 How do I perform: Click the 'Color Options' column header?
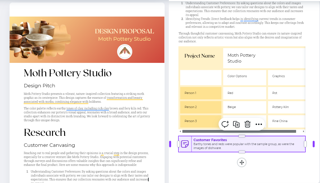[245, 78]
